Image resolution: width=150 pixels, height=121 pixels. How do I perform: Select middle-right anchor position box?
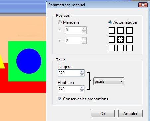[129, 39]
